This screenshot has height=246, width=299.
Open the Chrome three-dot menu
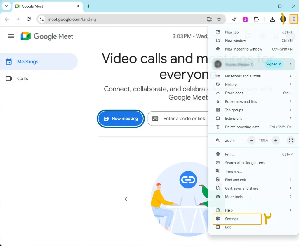[294, 19]
